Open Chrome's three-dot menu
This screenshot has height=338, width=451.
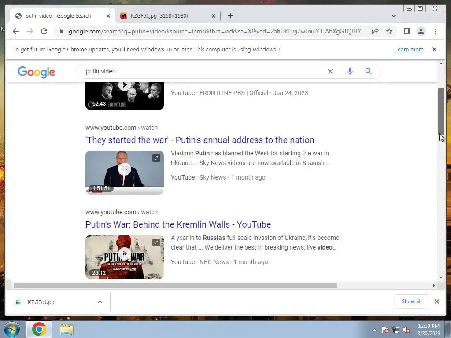435,31
